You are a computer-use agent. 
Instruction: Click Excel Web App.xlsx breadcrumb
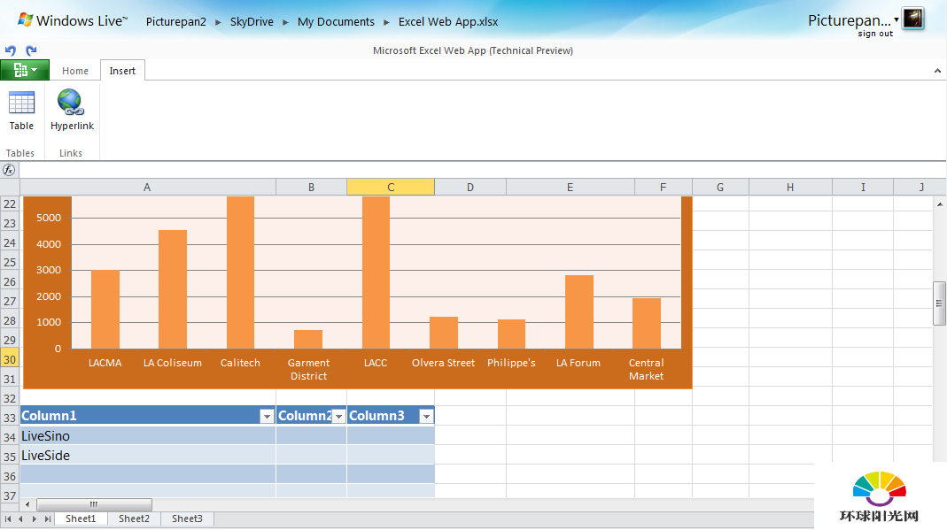[x=448, y=22]
